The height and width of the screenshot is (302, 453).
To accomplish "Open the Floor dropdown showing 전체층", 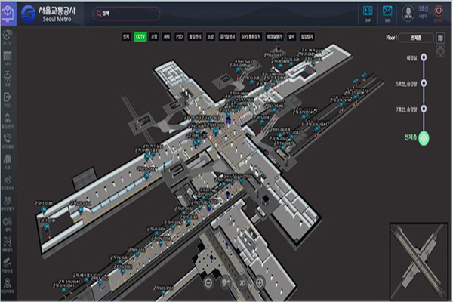I will point(416,36).
